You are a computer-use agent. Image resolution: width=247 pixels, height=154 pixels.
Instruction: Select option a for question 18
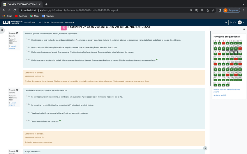(x=27, y=96)
